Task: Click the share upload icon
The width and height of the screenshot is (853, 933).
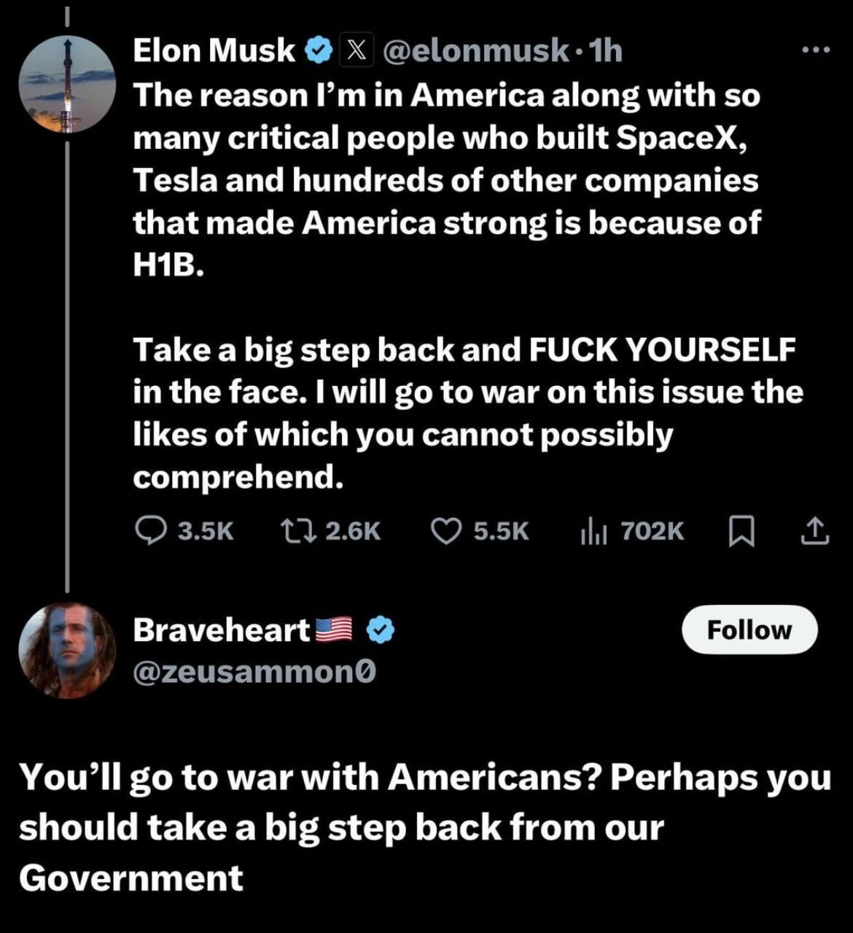Action: point(814,531)
